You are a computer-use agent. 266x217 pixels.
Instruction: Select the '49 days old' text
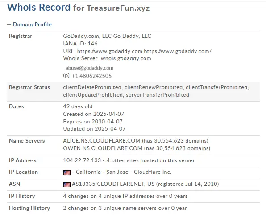click(x=78, y=106)
